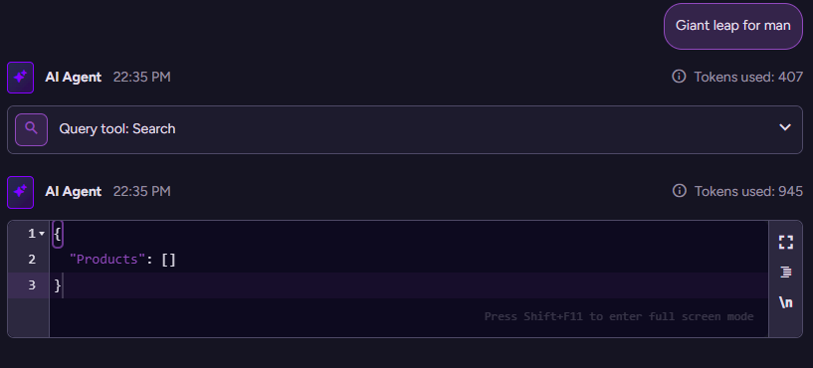
Task: Click line number 3 in the editor gutter
Action: point(32,285)
